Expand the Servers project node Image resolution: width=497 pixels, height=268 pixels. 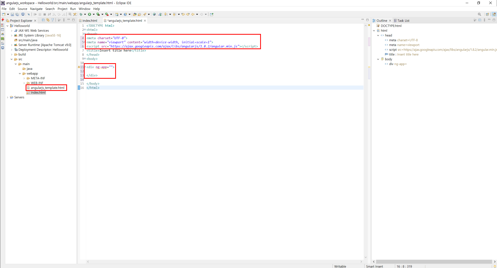[8, 98]
